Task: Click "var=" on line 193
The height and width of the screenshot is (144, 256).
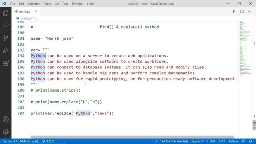Action: [36, 50]
